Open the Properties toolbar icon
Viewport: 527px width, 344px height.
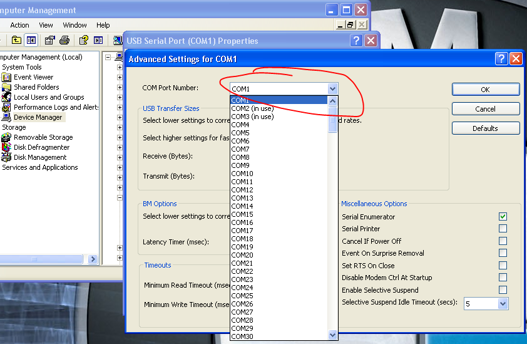tap(49, 40)
